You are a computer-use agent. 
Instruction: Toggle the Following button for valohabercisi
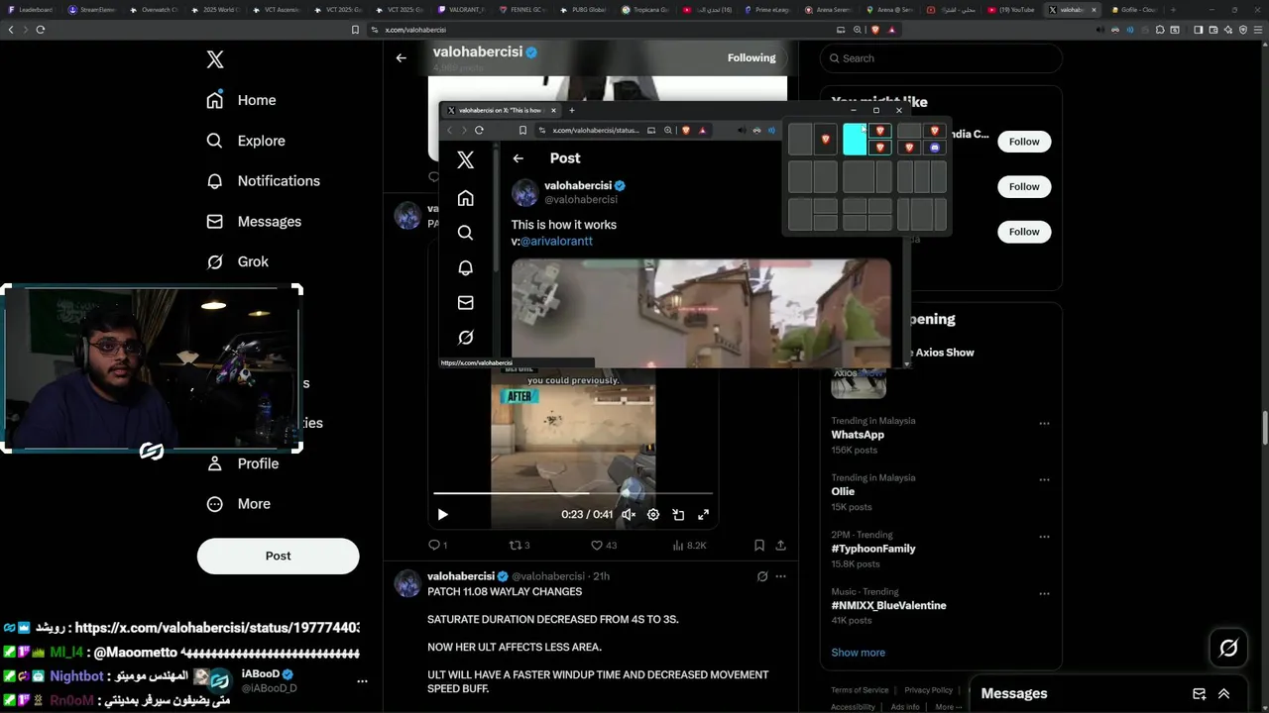[x=751, y=57]
